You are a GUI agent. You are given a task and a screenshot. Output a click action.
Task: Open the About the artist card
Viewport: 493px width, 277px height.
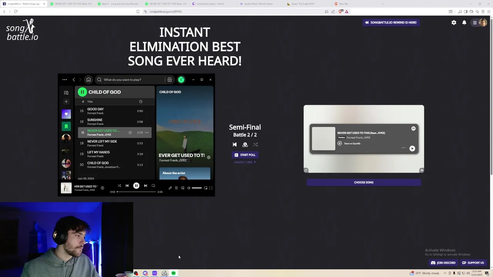185,174
